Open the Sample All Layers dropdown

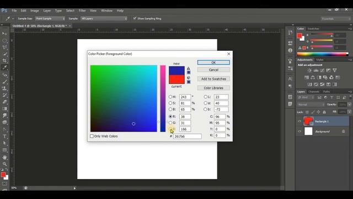(104, 18)
